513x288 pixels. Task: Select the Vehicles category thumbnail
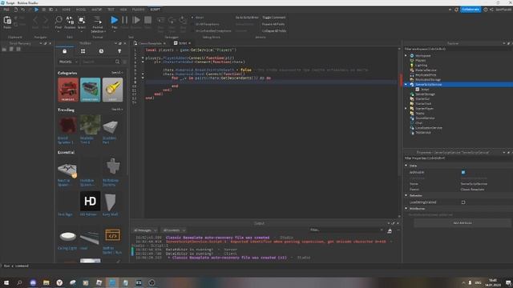[x=68, y=90]
